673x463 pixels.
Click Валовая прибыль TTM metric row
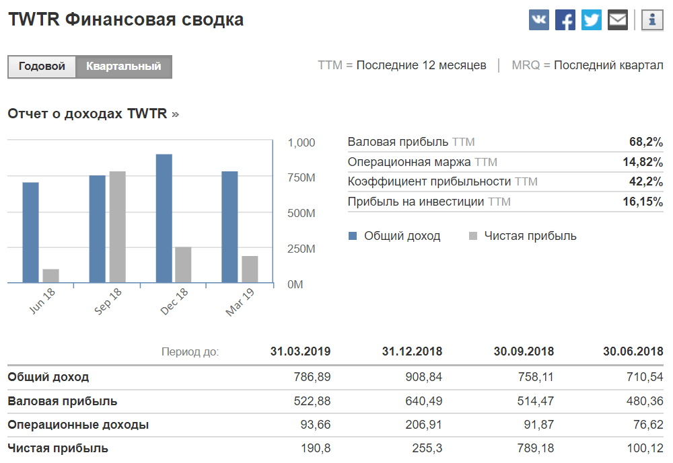(411, 142)
